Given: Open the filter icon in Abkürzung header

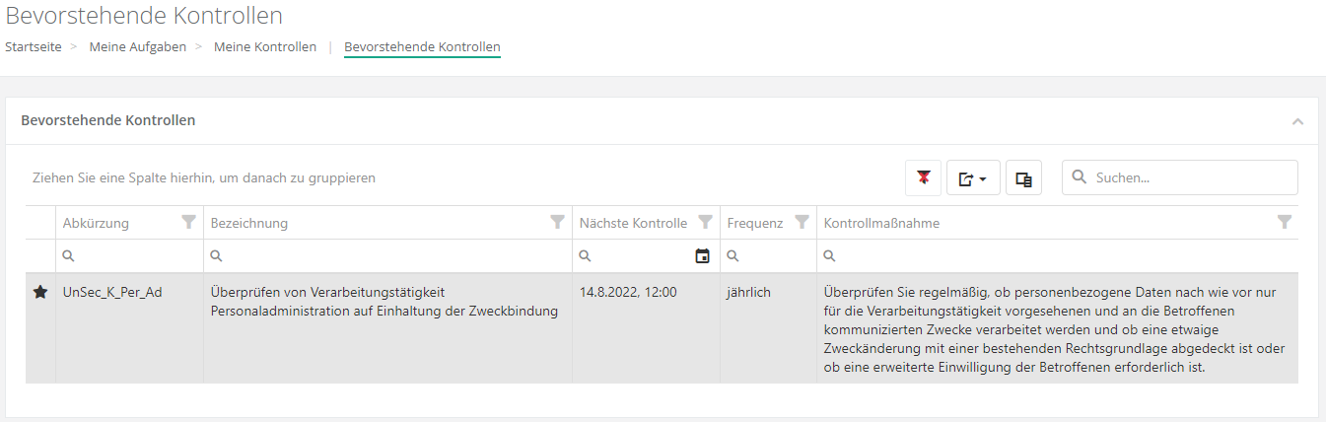Looking at the screenshot, I should click(189, 223).
